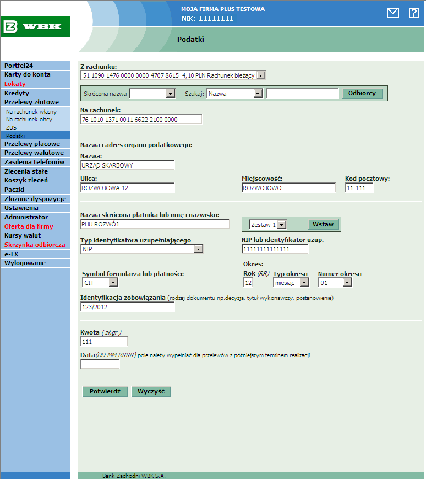Image resolution: width=426 pixels, height=480 pixels.
Task: Click the Identyfikacja zobowiązania field
Action: (127, 307)
